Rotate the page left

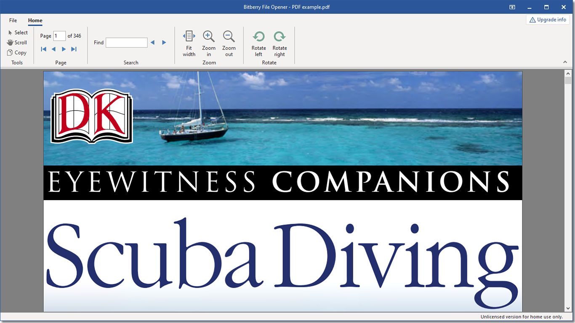258,43
